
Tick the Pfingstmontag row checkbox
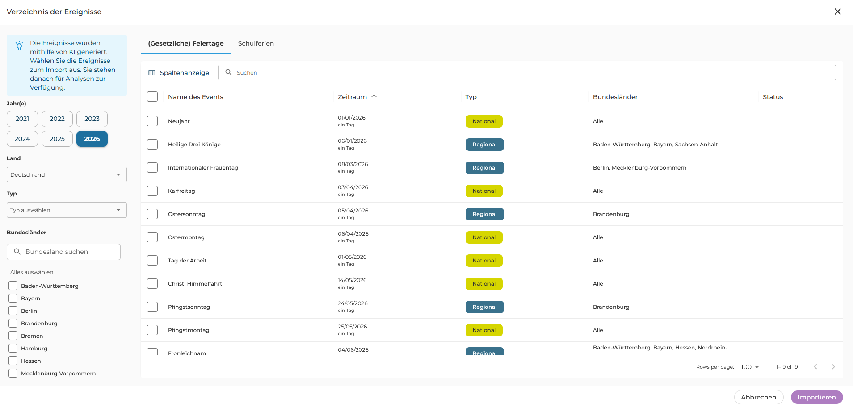152,330
